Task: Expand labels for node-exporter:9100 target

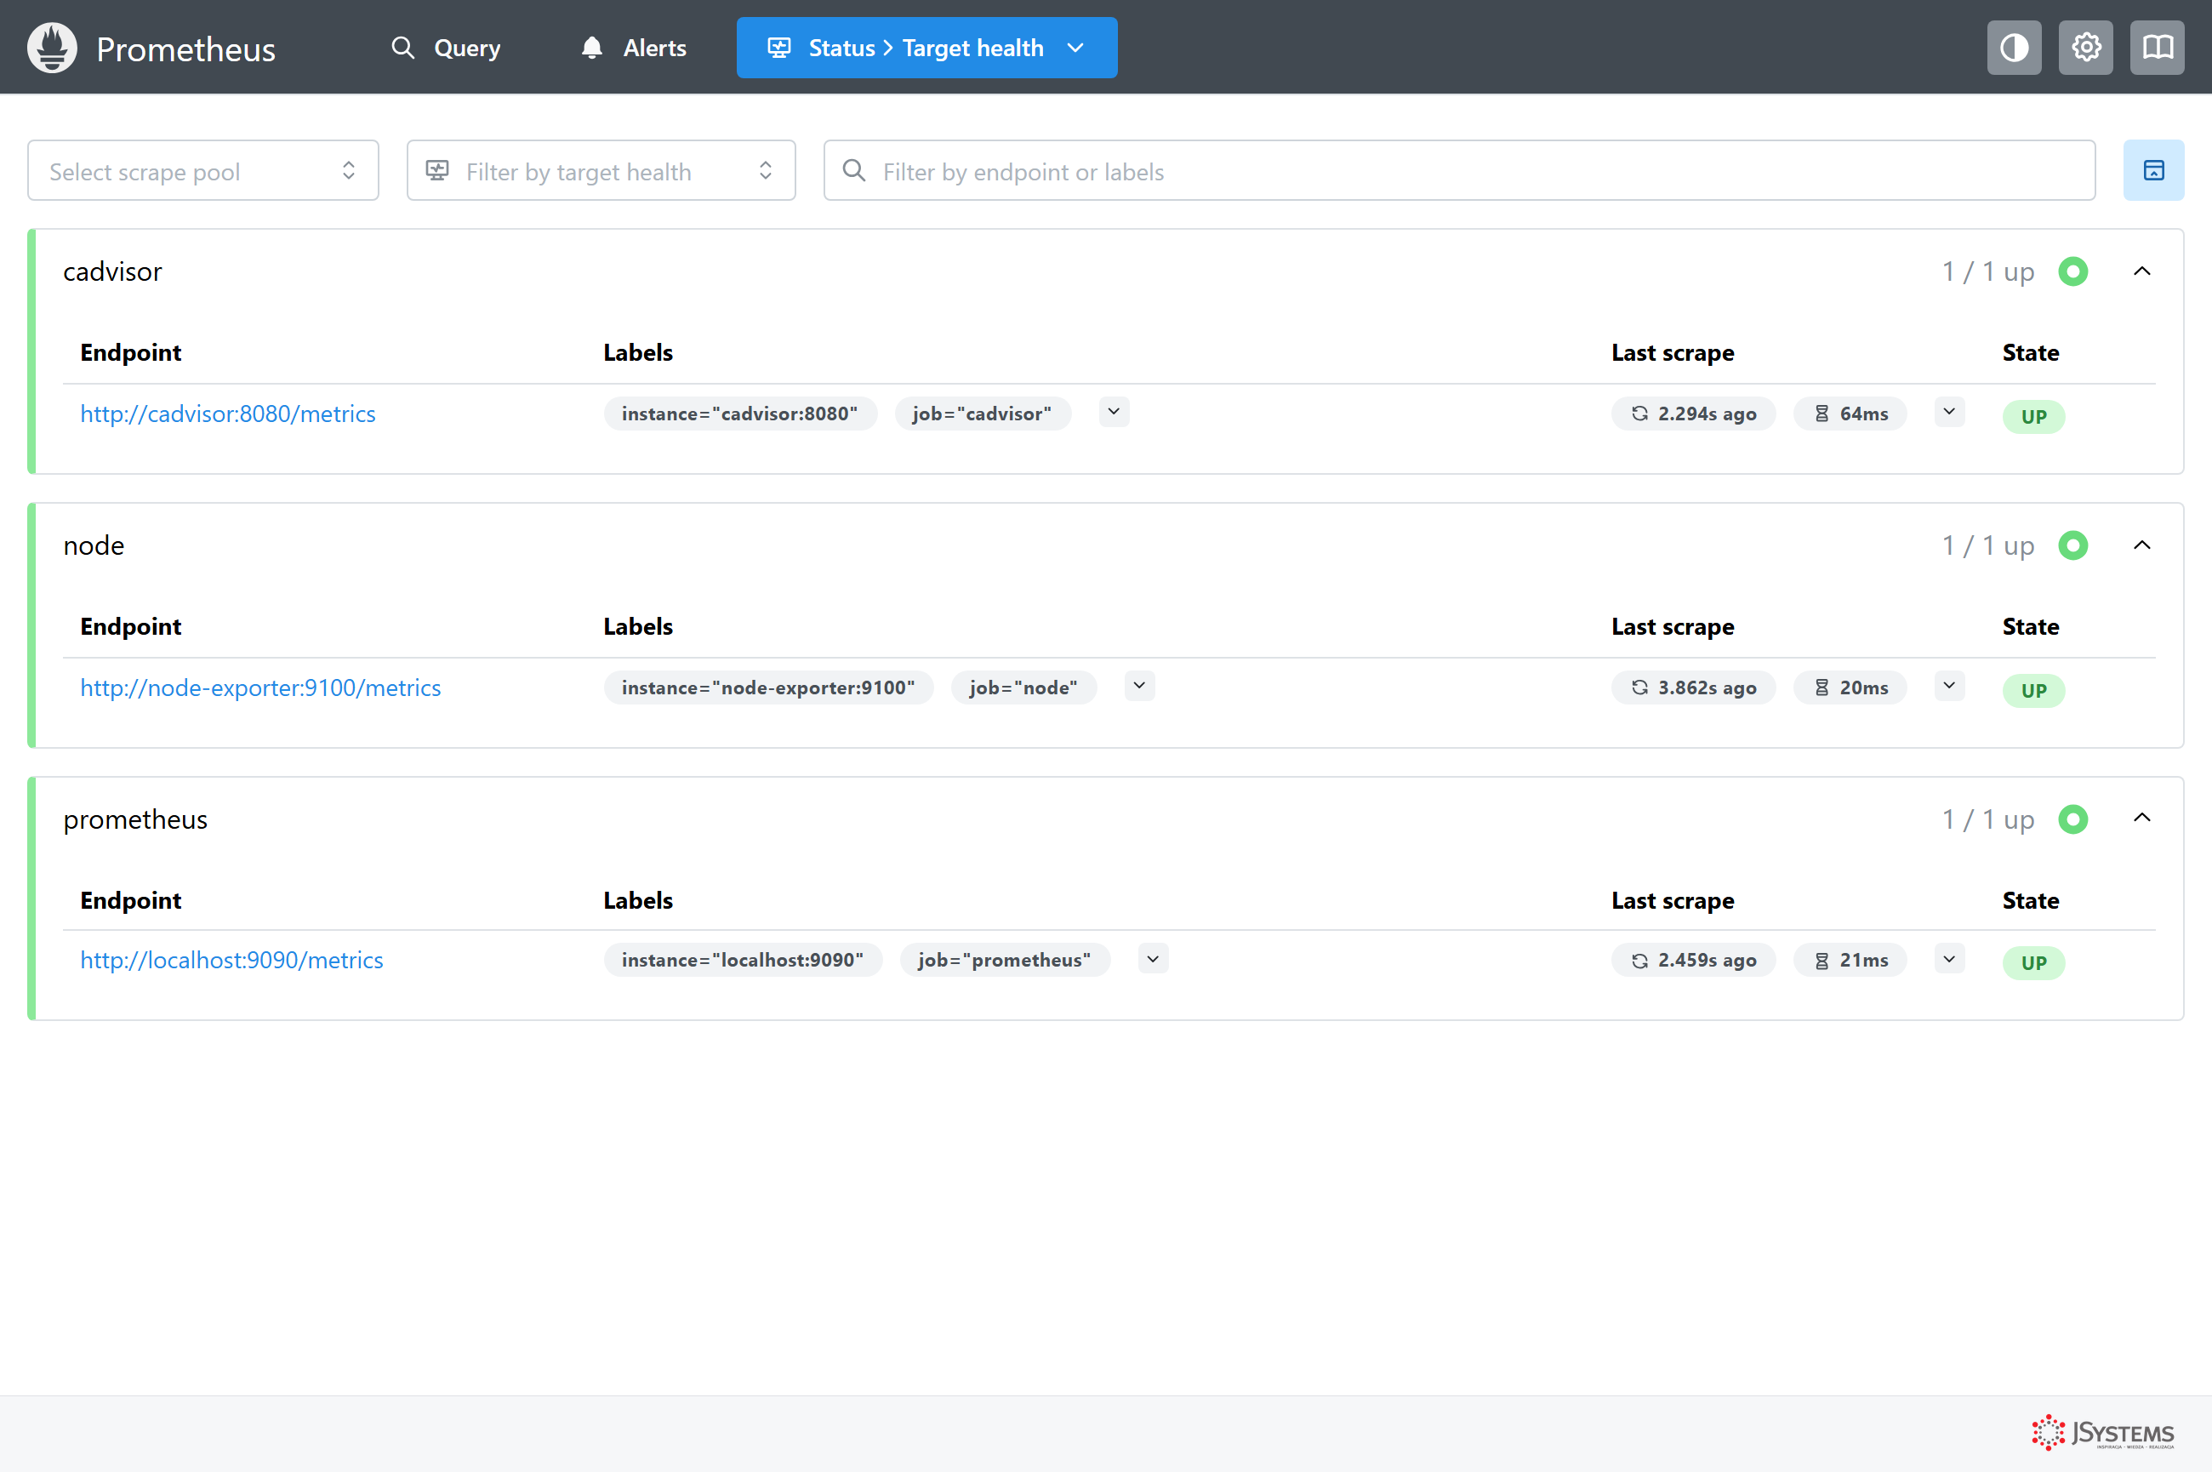Action: (1139, 687)
